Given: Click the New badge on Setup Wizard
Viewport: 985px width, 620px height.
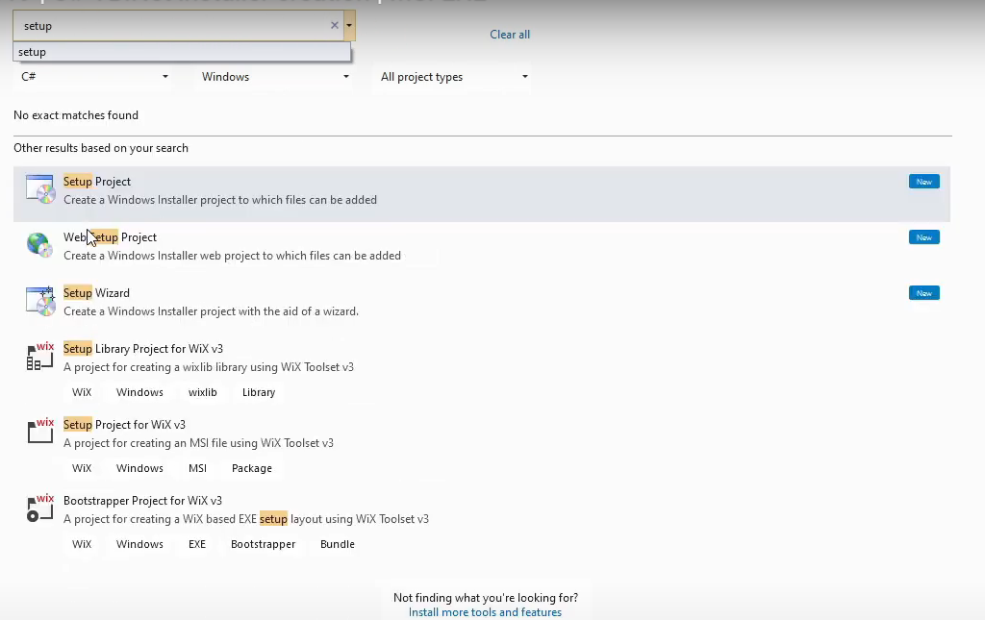Looking at the screenshot, I should [924, 293].
